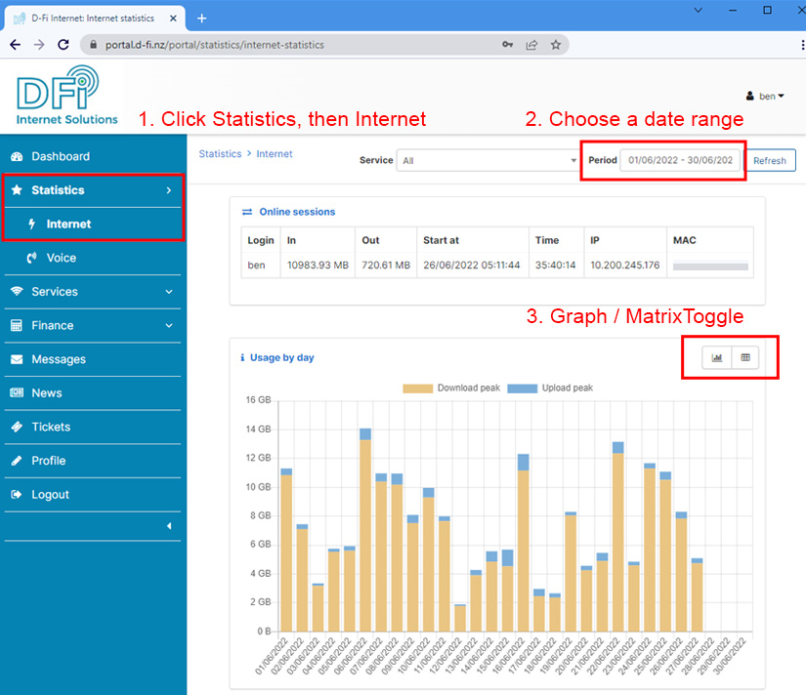
Task: Toggle Download peak legend series
Action: click(450, 388)
